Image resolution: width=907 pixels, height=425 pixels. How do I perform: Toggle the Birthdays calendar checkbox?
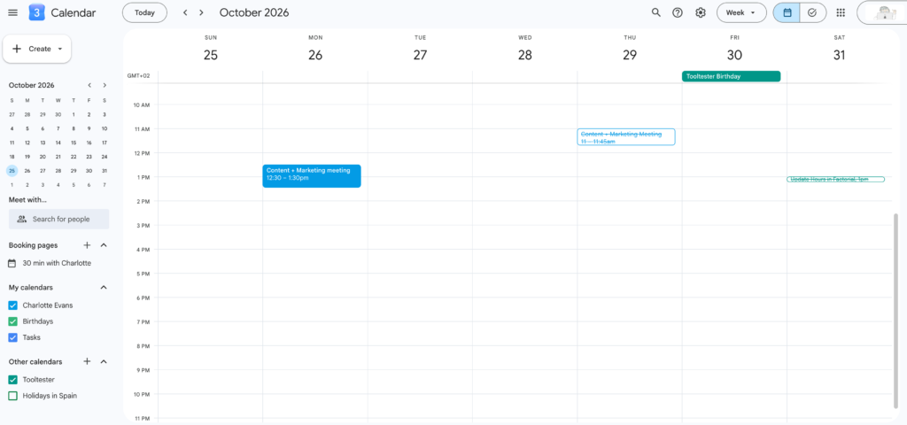(12, 321)
